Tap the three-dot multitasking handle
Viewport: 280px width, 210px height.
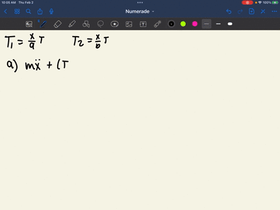tap(140, 2)
